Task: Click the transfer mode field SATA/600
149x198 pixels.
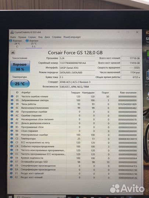Action: click(x=77, y=73)
